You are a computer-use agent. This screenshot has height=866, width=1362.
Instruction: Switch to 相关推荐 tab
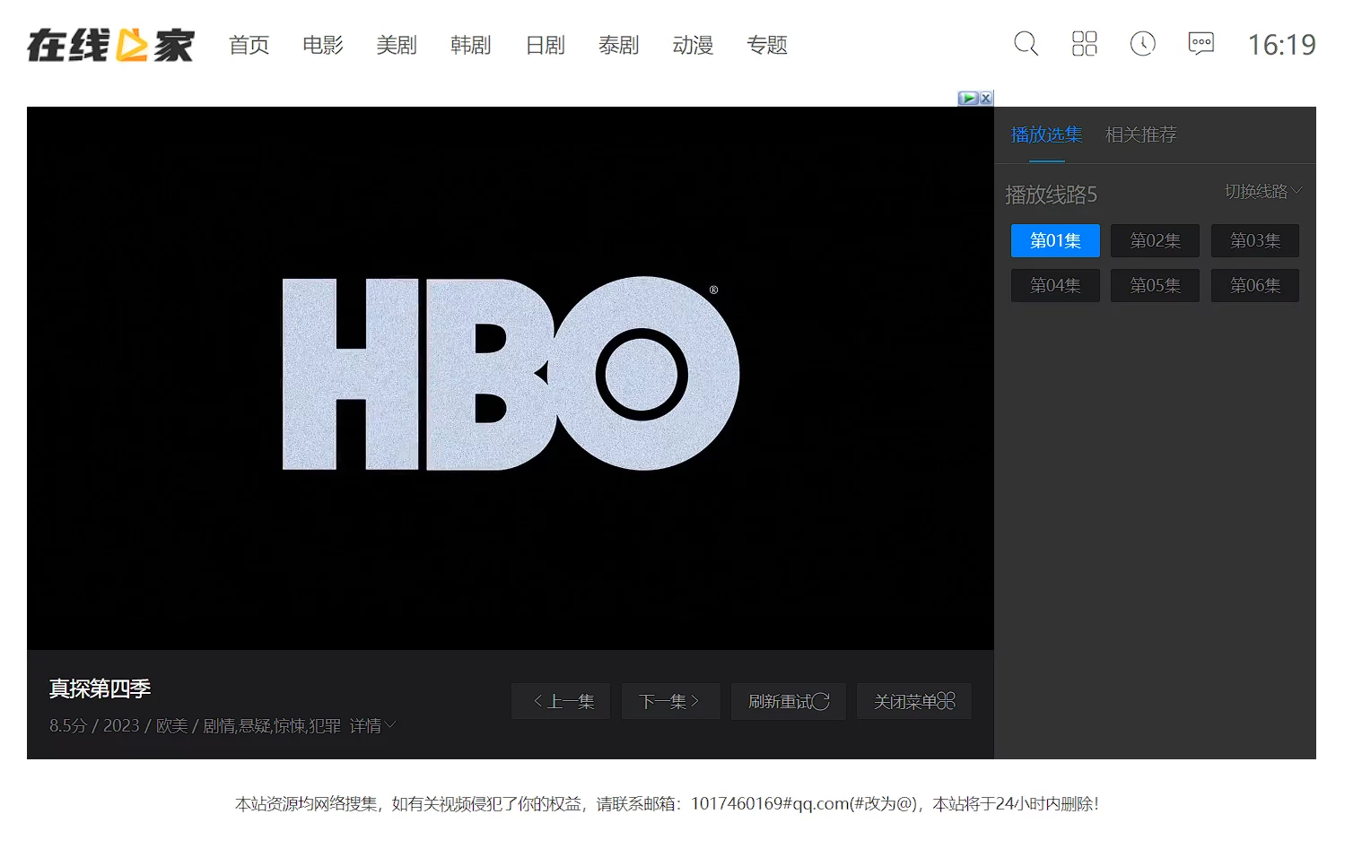(1140, 134)
